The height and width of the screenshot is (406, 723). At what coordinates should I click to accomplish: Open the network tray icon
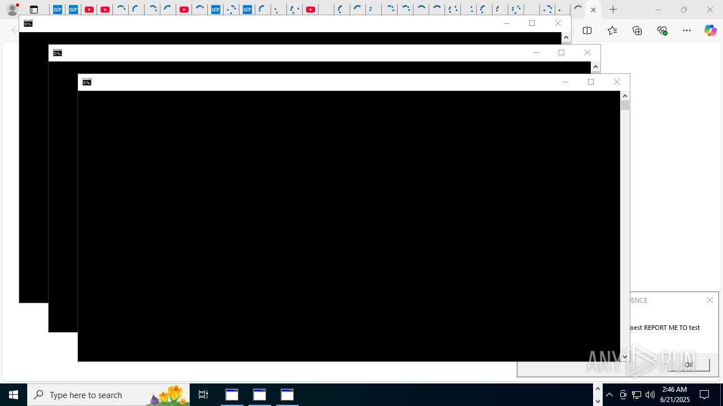click(x=637, y=395)
